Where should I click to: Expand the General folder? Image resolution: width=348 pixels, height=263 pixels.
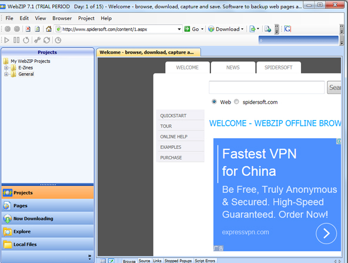click(6, 74)
